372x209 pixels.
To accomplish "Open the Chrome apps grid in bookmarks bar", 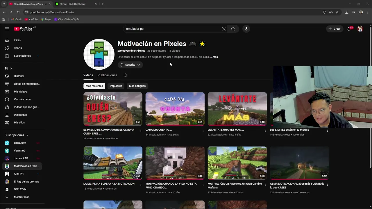I will [x=4, y=19].
